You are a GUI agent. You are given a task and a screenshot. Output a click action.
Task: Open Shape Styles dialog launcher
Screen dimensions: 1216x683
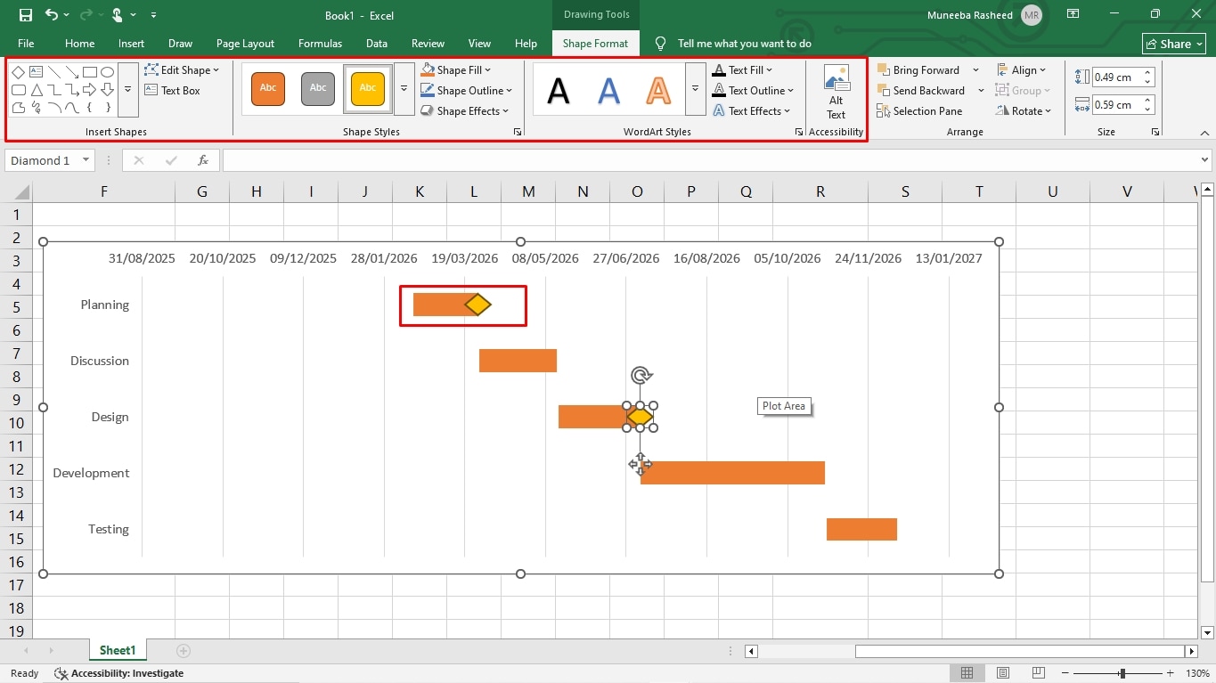518,132
